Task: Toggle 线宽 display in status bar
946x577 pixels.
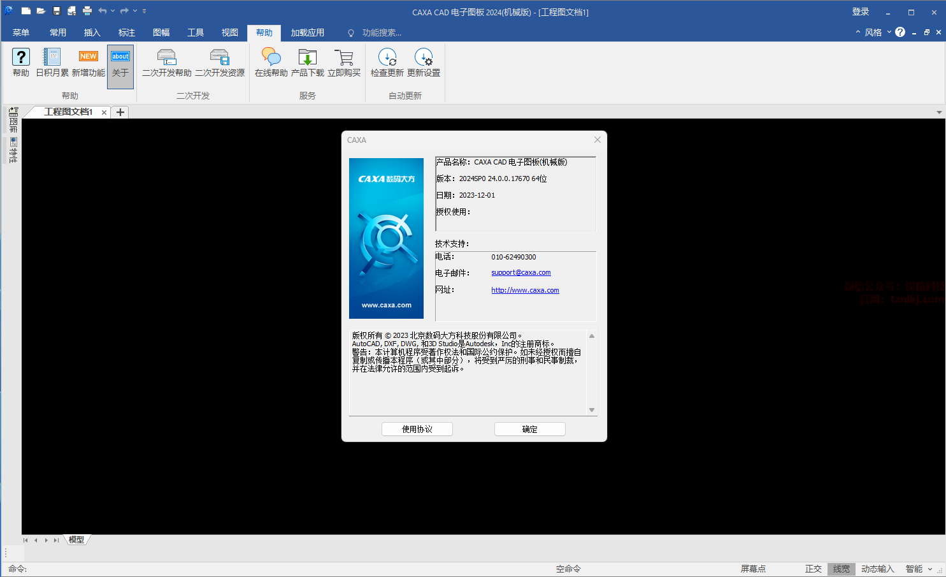Action: point(841,569)
